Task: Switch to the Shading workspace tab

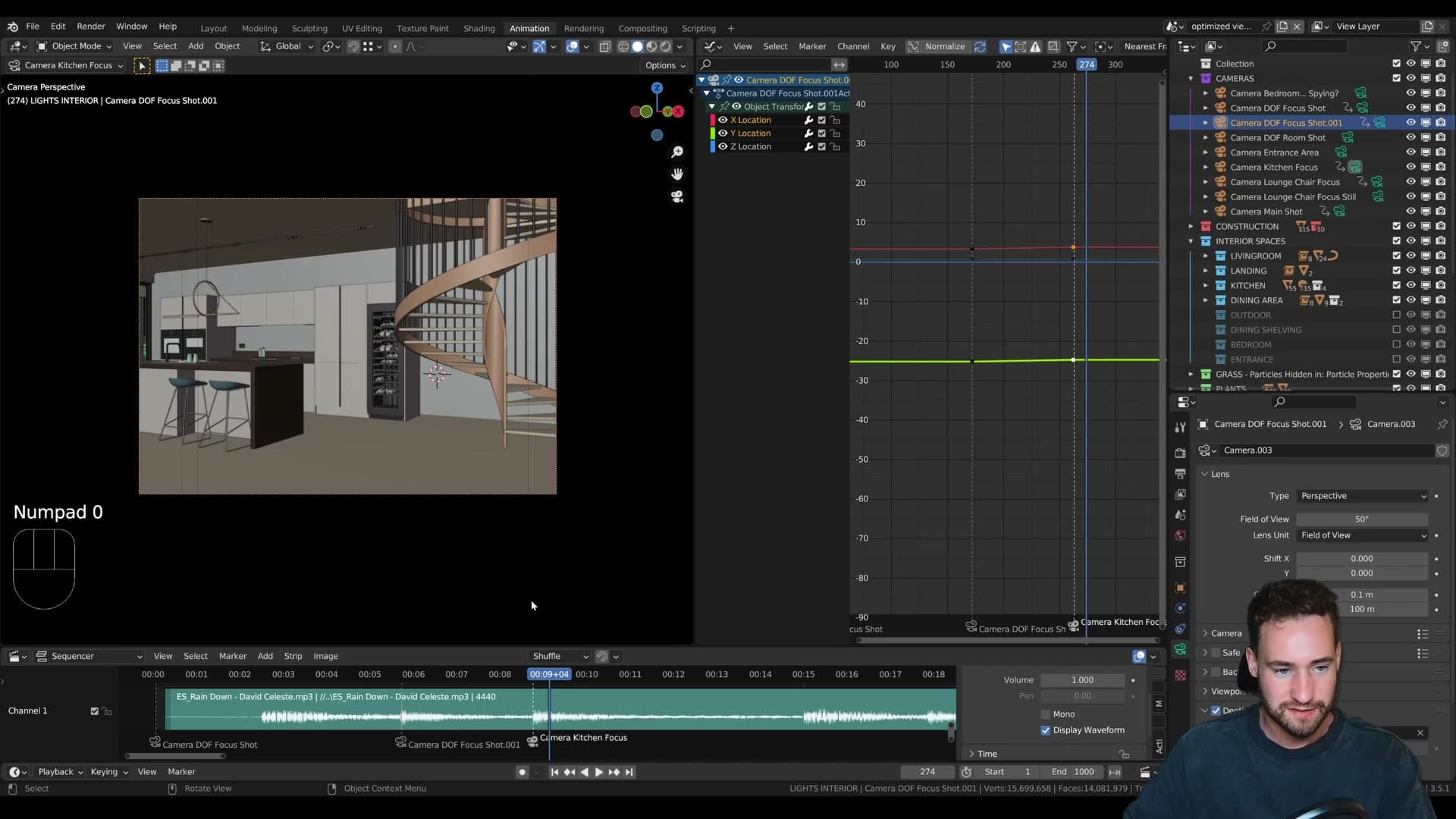Action: (x=479, y=28)
